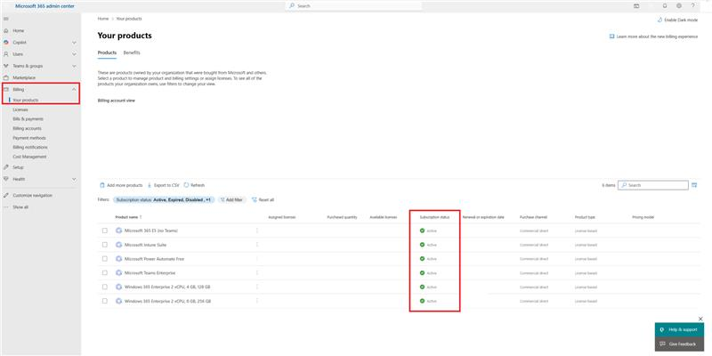Image resolution: width=712 pixels, height=356 pixels.
Task: Open more actions for Microsoft Power Automate Free
Action: (257, 259)
